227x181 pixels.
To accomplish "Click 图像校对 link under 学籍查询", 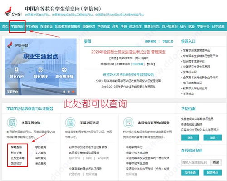I will 16,163.
